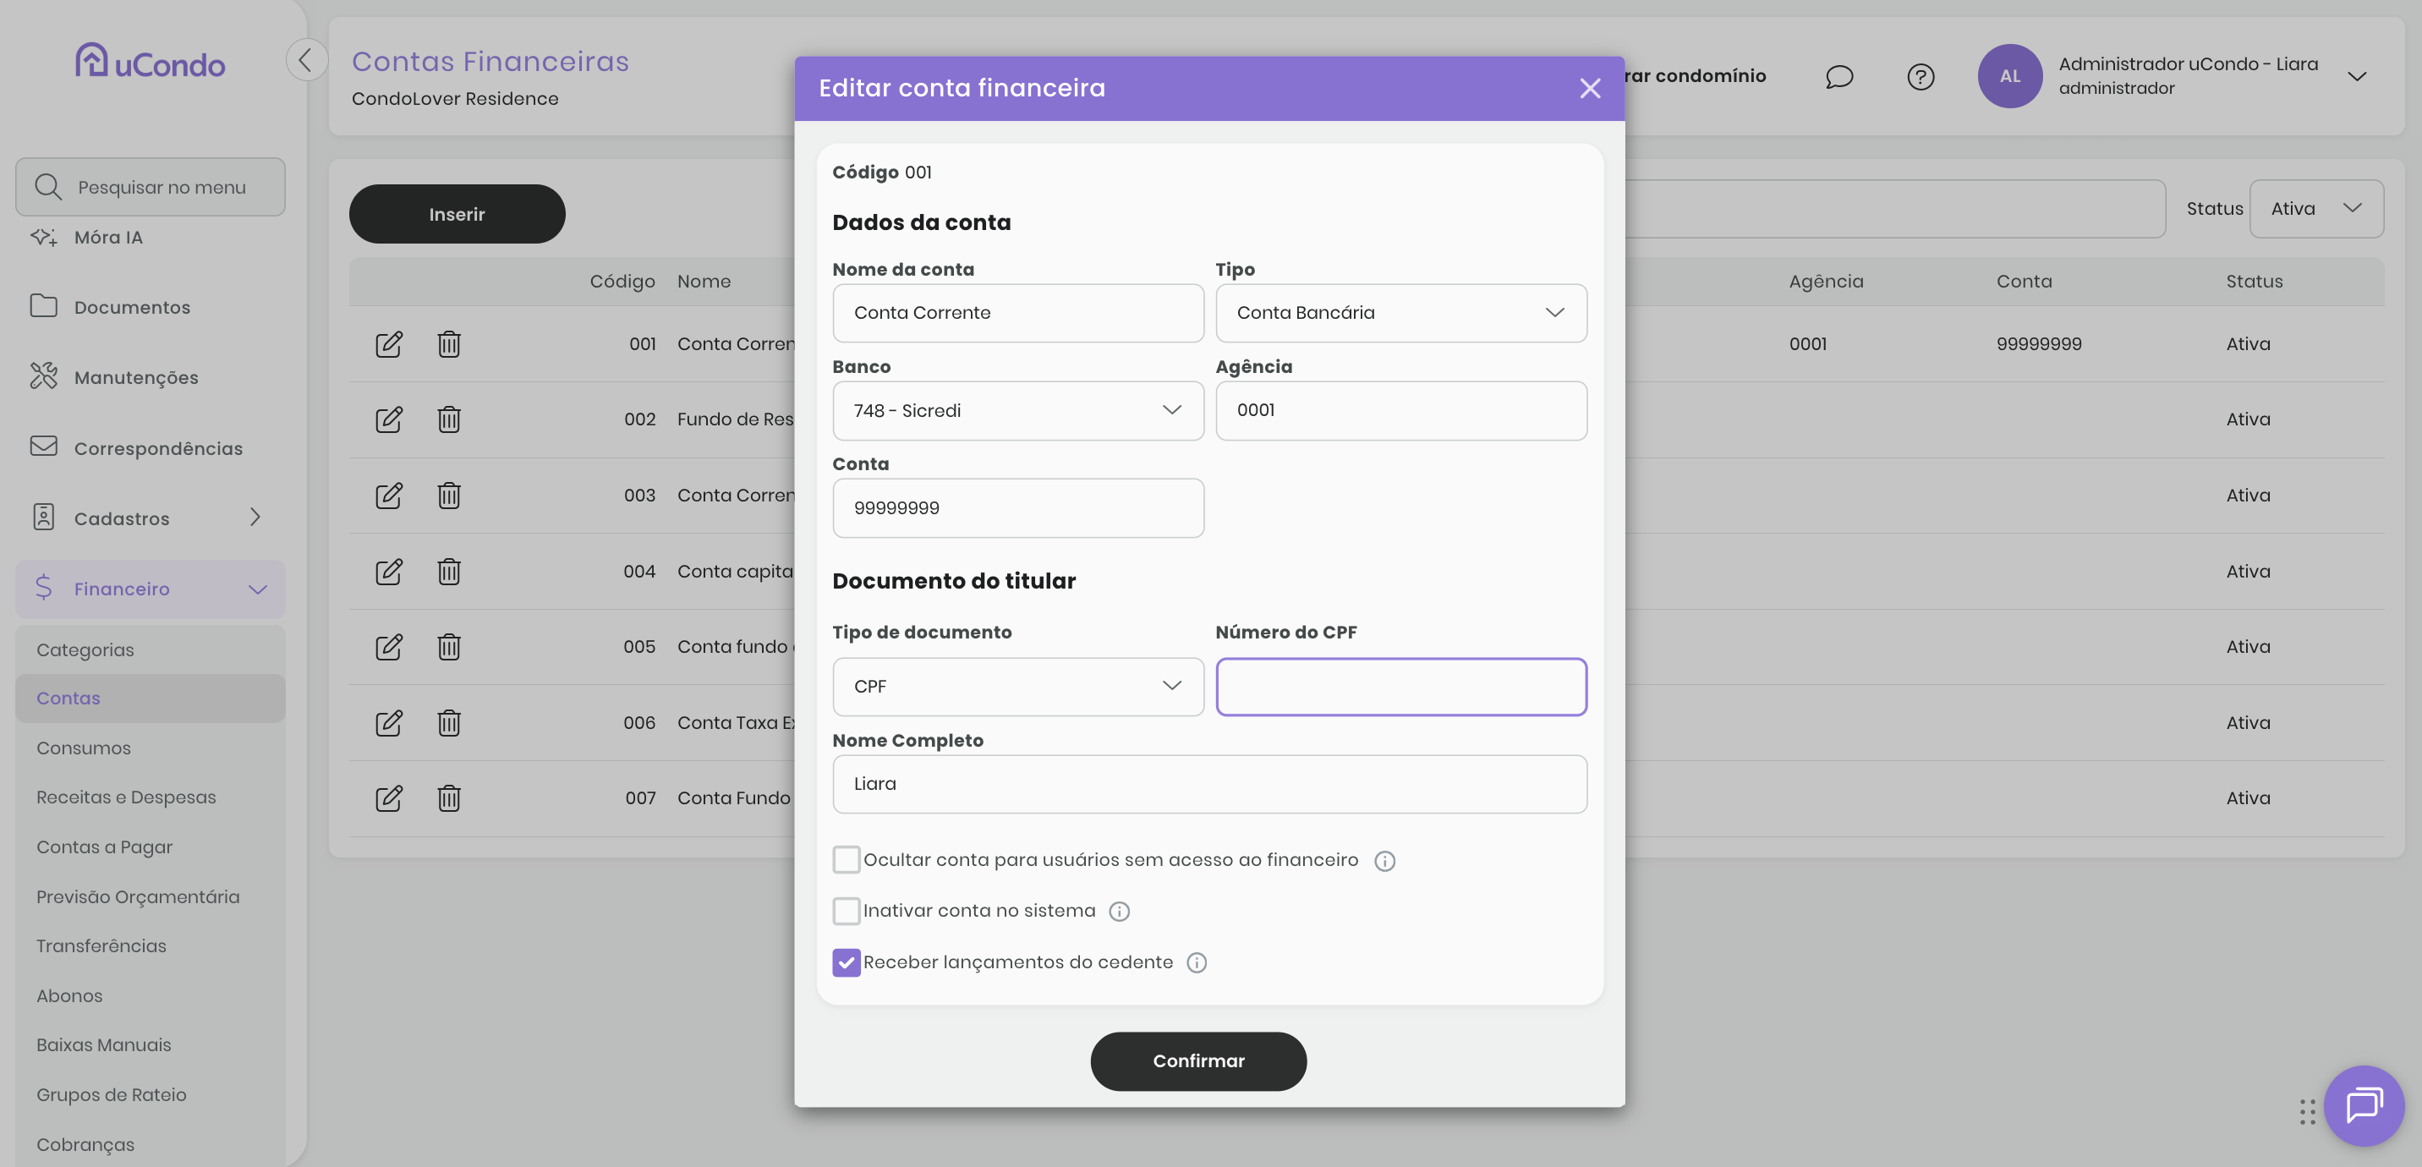Check Inativar conta no sistema
Viewport: 2422px width, 1167px height.
[847, 910]
